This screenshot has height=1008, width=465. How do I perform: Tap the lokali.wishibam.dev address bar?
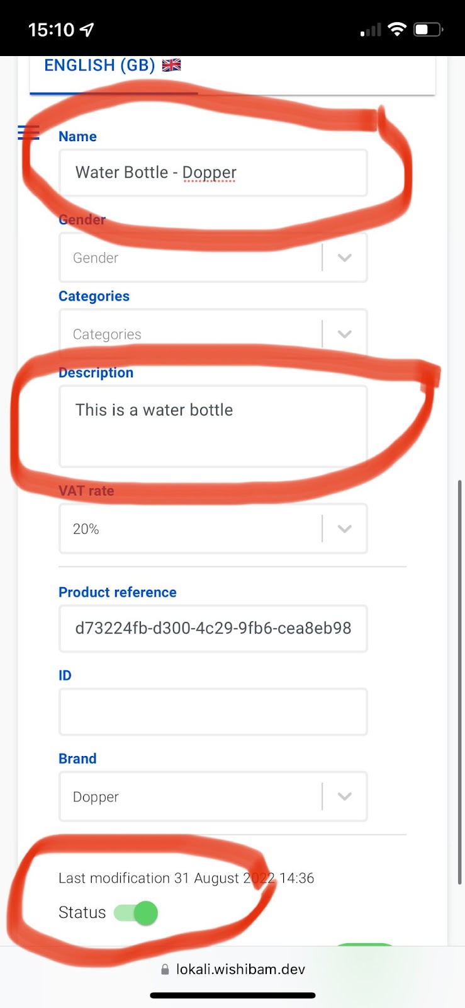[x=233, y=969]
